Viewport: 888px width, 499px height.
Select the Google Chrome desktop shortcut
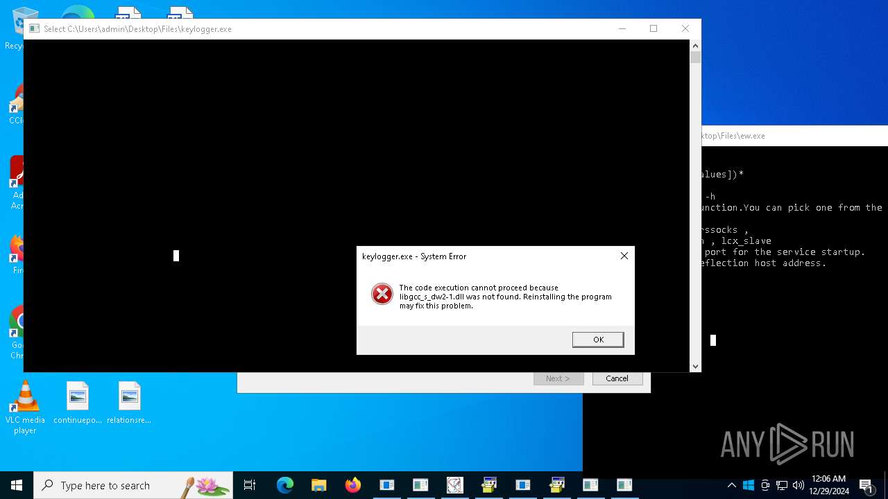pyautogui.click(x=17, y=333)
